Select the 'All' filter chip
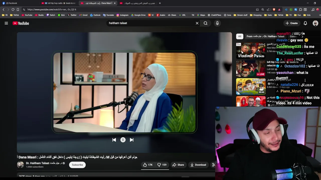This screenshot has height=180, width=321. [239, 36]
